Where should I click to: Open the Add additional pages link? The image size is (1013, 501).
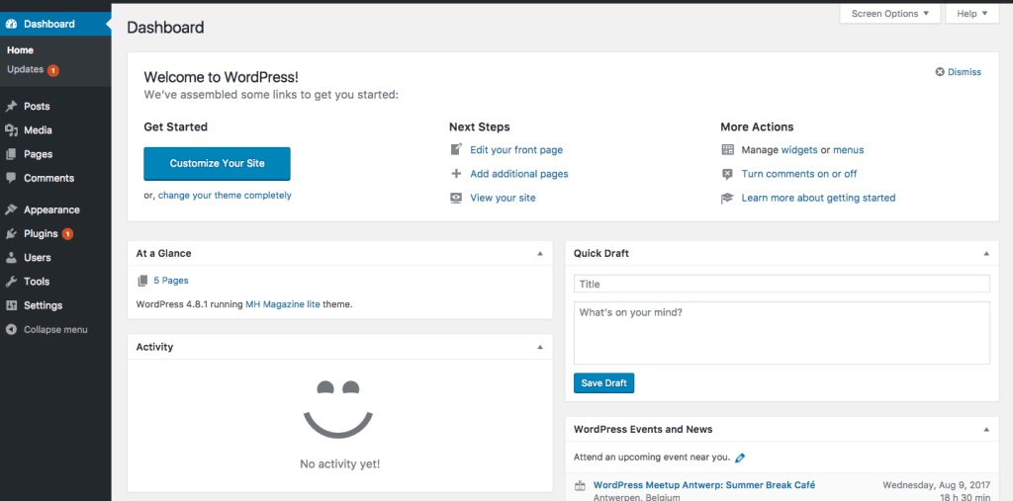click(519, 174)
